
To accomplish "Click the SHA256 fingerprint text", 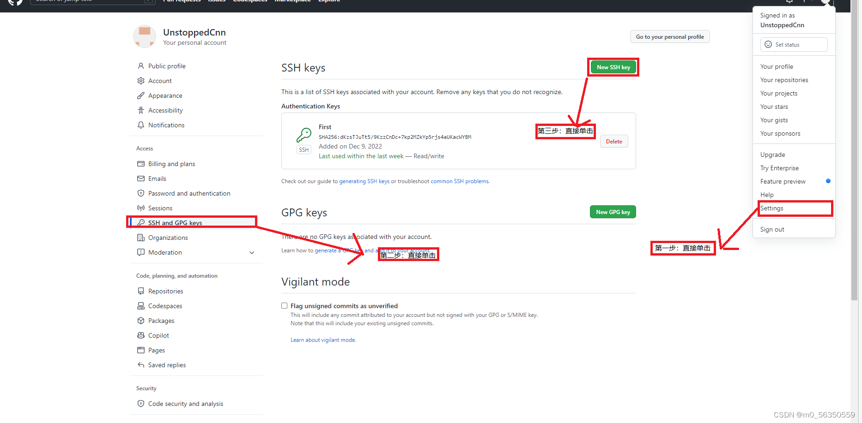I will (395, 137).
